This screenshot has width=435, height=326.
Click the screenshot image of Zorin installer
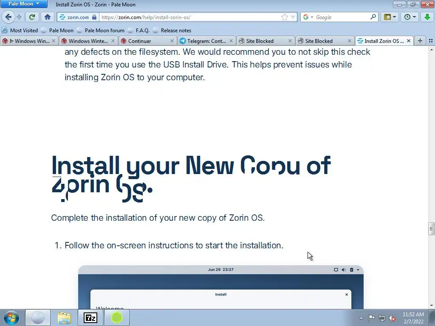221,287
